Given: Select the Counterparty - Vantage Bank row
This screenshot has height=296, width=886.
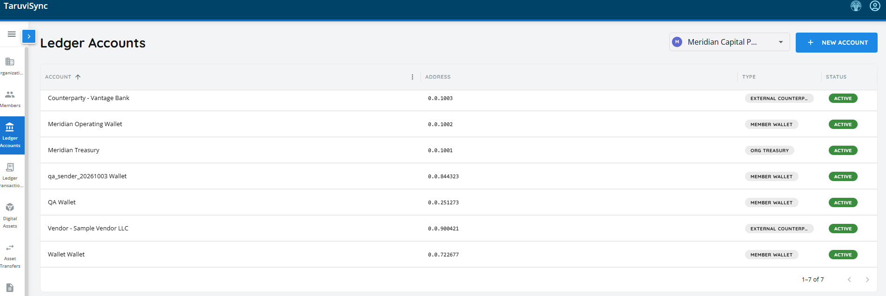Looking at the screenshot, I should [x=458, y=98].
